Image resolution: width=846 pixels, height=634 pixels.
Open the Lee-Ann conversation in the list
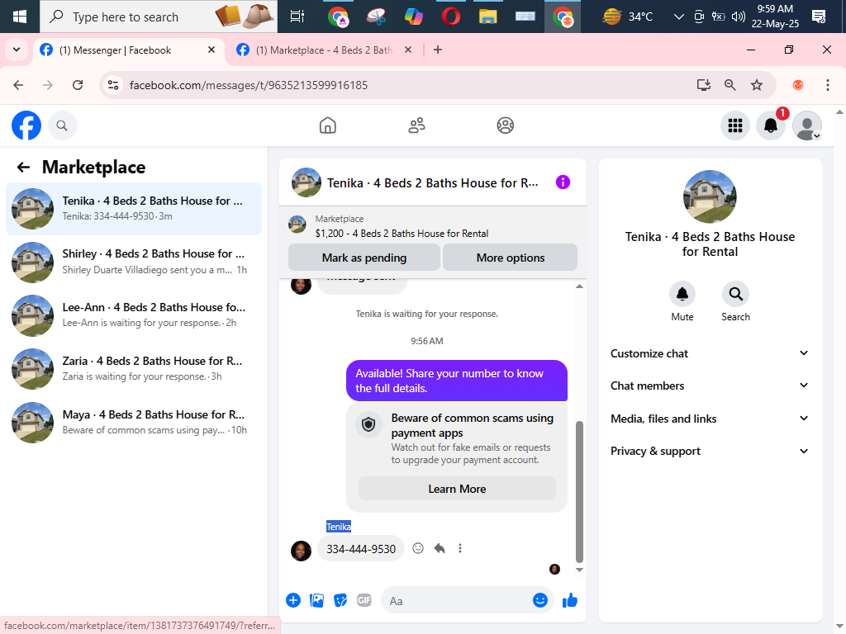click(134, 315)
